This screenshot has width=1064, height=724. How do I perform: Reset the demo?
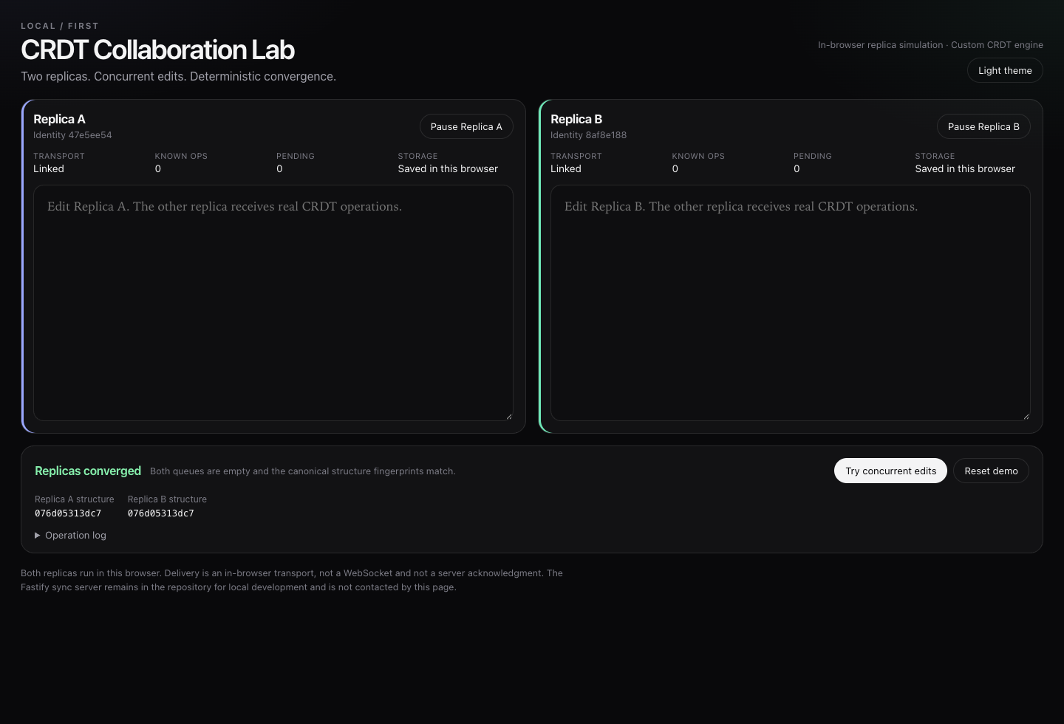point(991,471)
